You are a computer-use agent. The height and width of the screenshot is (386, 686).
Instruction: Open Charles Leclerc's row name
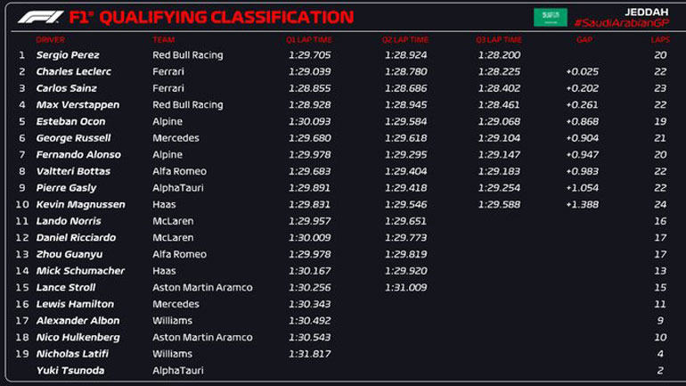pyautogui.click(x=73, y=72)
